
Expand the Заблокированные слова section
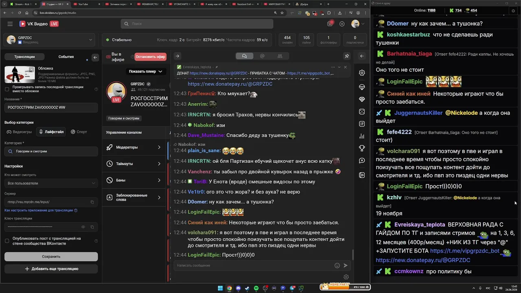[x=134, y=197]
